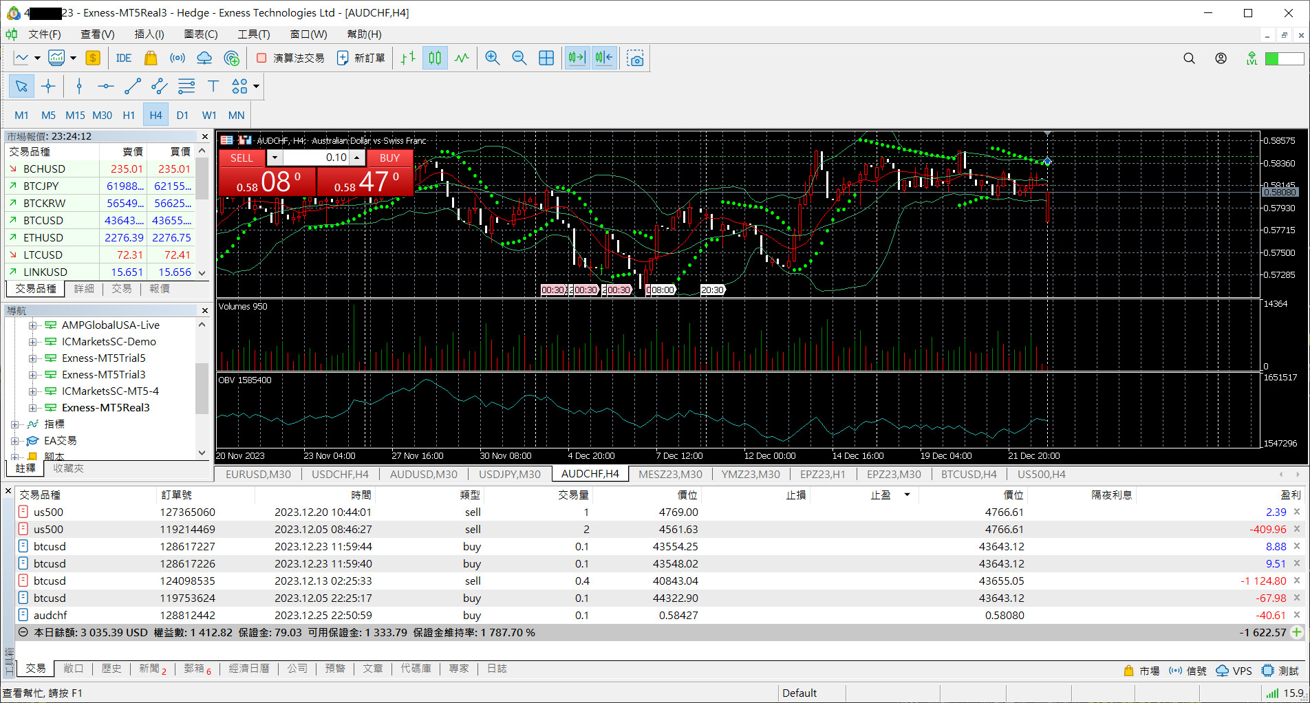Expand Exness-MT5Trial5 account node
This screenshot has height=703, width=1310.
[32, 358]
